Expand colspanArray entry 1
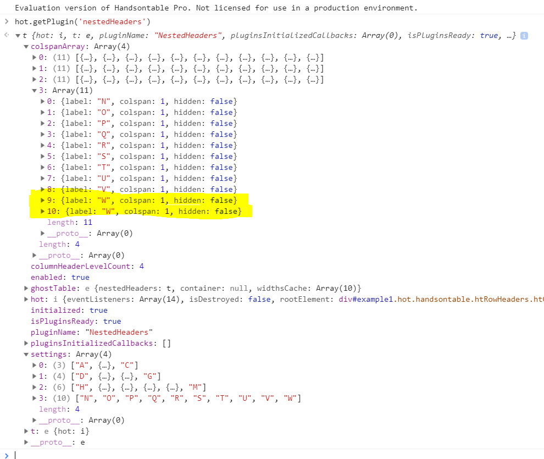Viewport: 544px width, 459px height. (35, 68)
